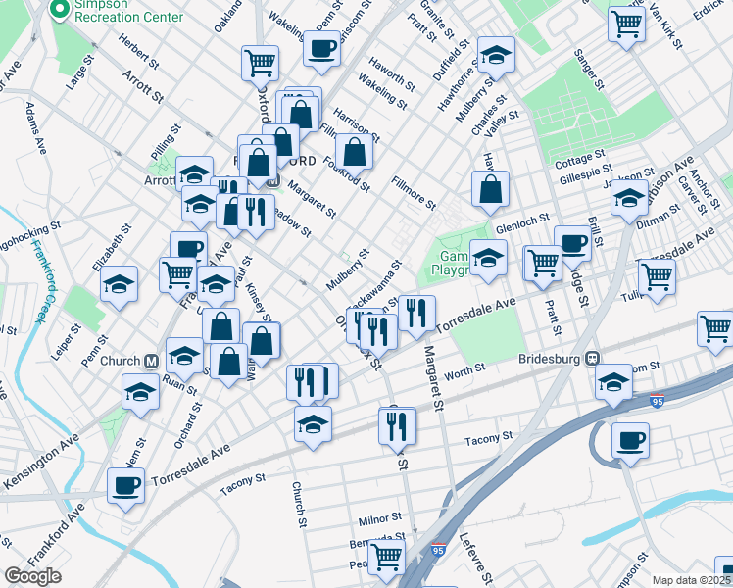Image resolution: width=733 pixels, height=588 pixels.
Task: Click the I-95 shield near Bridesburg
Action: (x=657, y=401)
